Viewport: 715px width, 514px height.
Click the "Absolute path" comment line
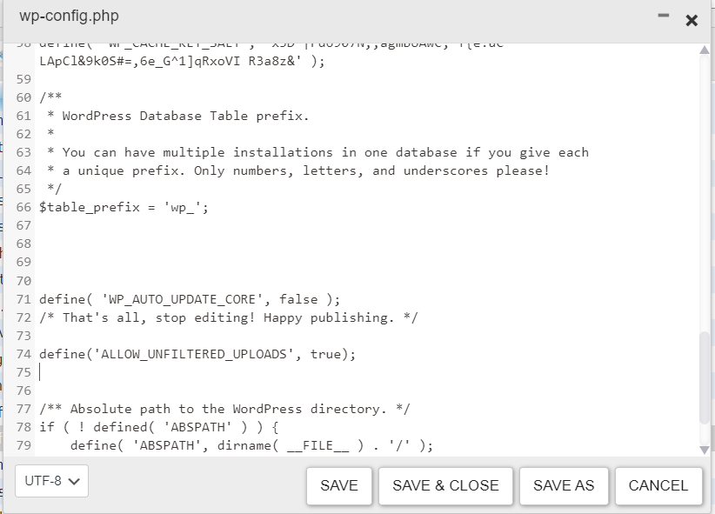pos(224,409)
